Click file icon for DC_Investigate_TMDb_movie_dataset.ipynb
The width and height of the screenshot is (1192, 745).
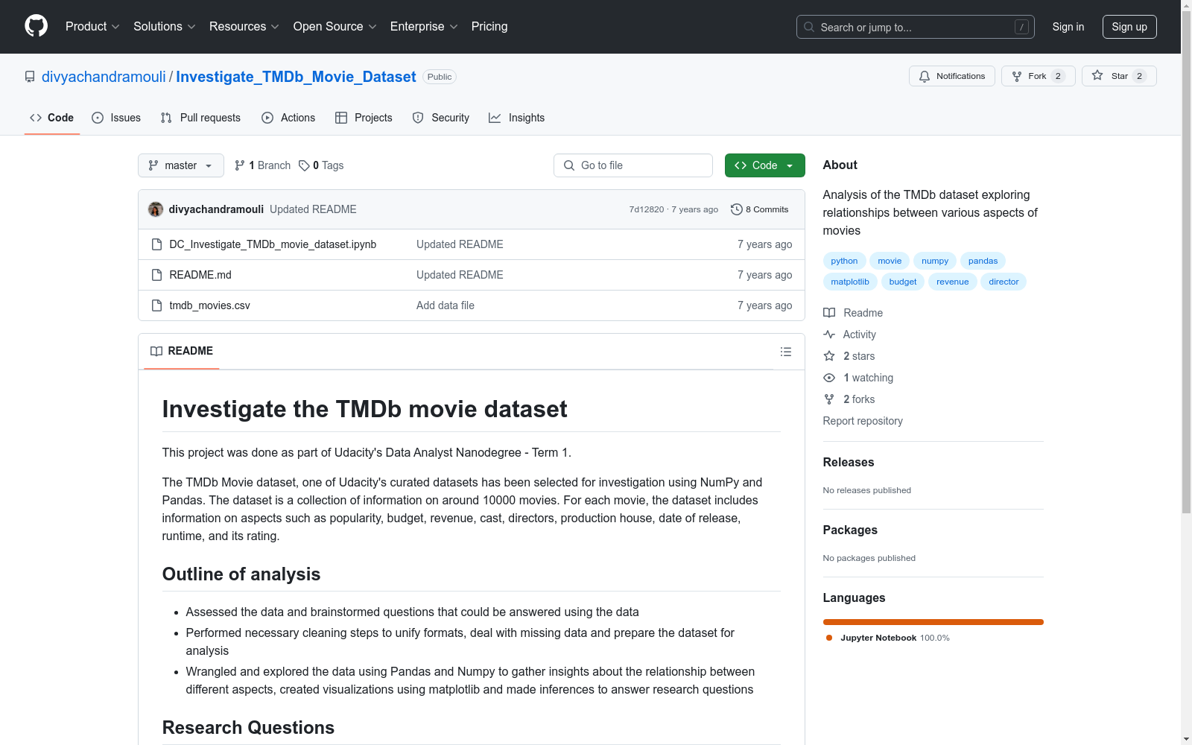pyautogui.click(x=156, y=244)
